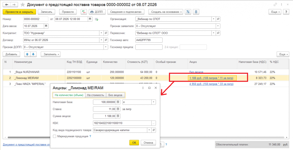Open Контрагент card icon
This screenshot has height=150, width=293.
106,33
